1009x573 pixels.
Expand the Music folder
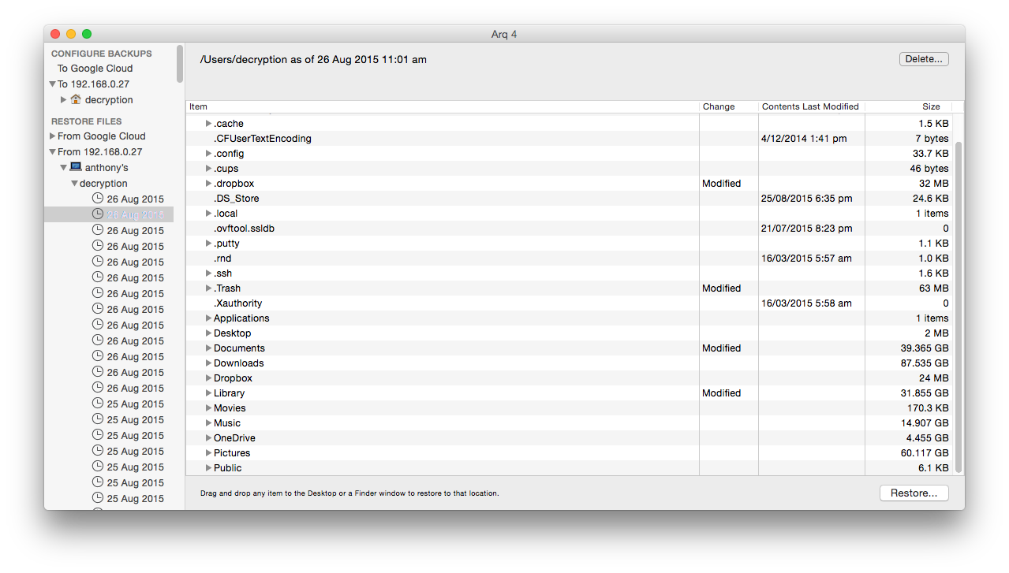pyautogui.click(x=209, y=423)
